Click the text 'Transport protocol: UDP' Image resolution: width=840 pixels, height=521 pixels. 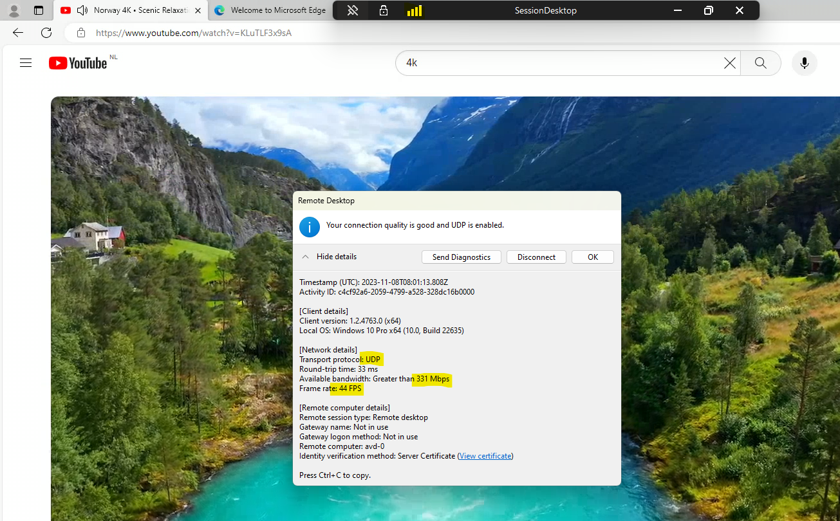point(341,360)
